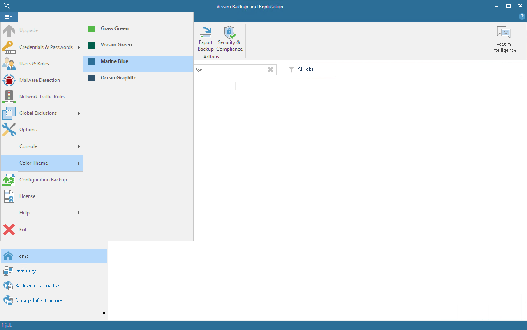
Task: Click Exit to close Veeam
Action: (x=23, y=230)
